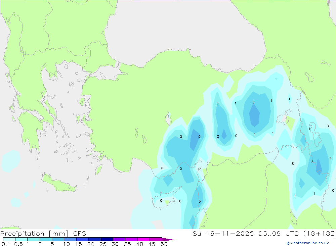Click the legend tick label 10

coord(67,244)
